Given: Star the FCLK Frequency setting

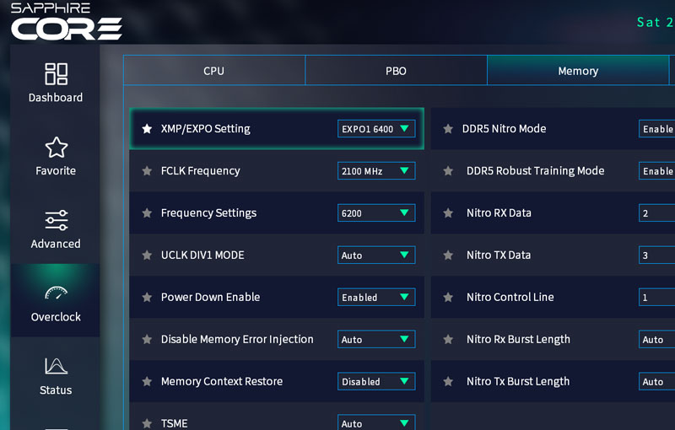Looking at the screenshot, I should click(x=147, y=171).
